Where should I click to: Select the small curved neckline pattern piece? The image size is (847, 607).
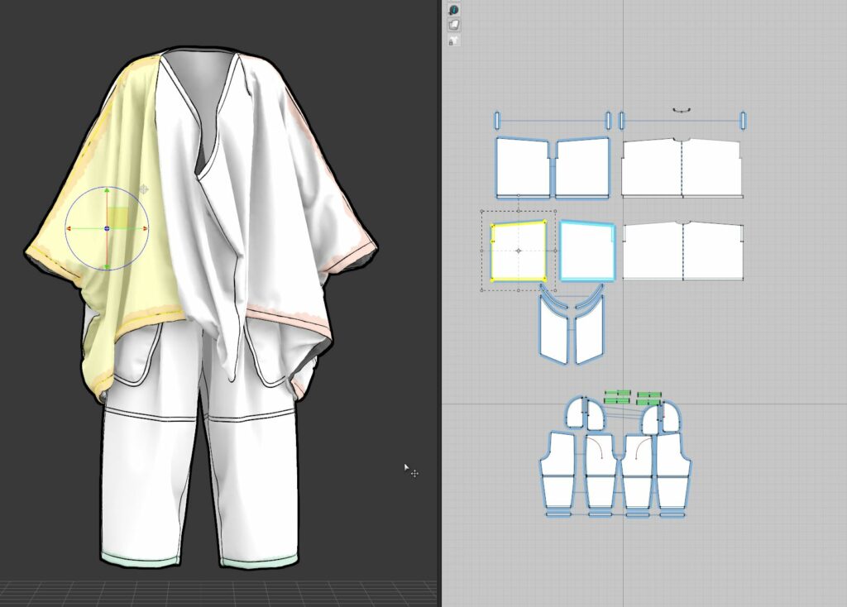[682, 111]
